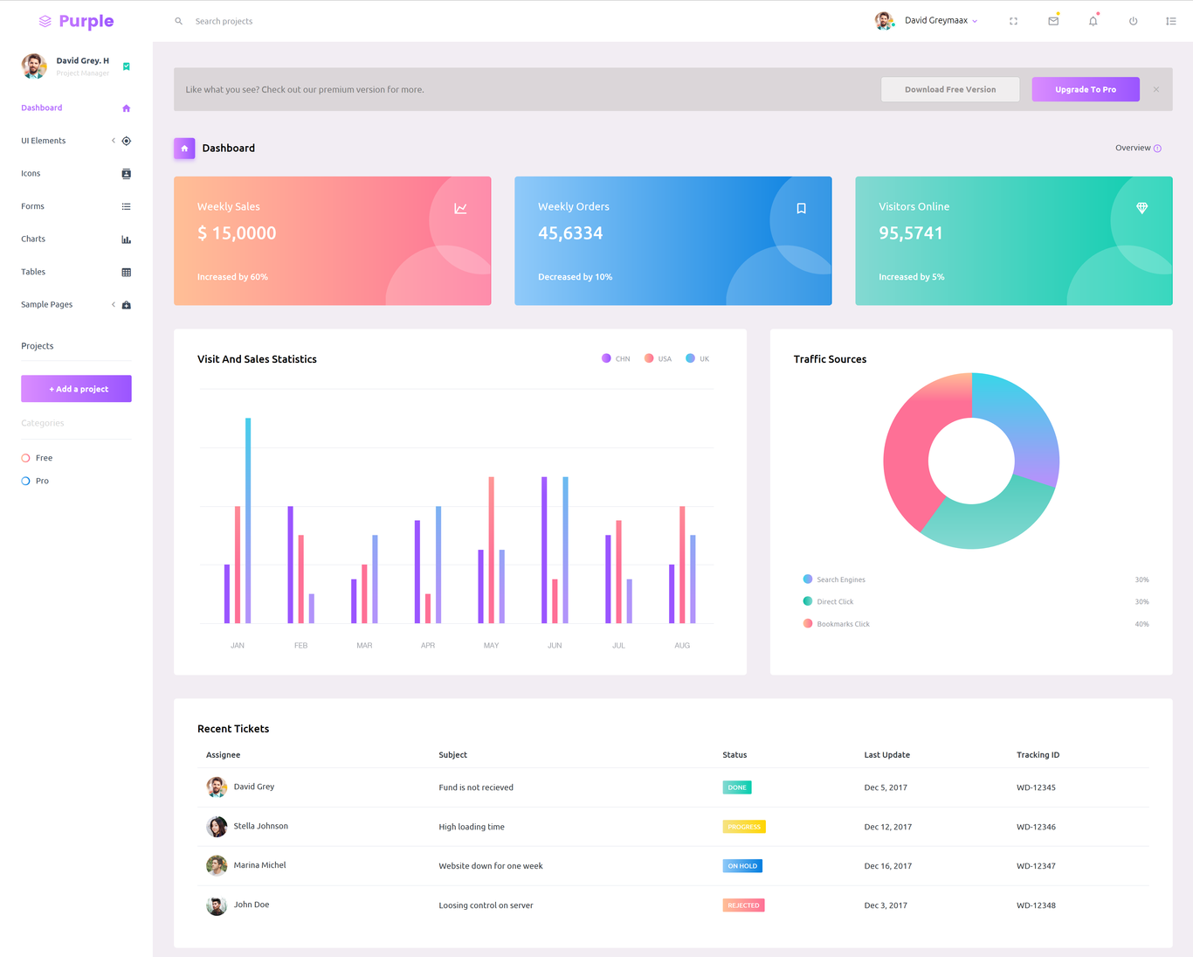Click the line chart icon on Weekly Sales card

tap(460, 208)
